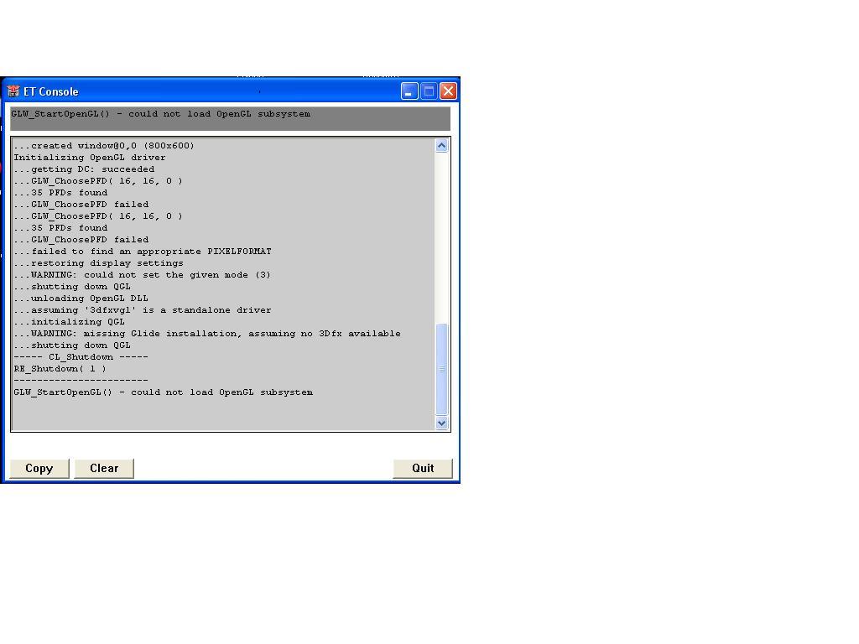Image resolution: width=859 pixels, height=644 pixels.
Task: Click line '----- CL_Shutdown -----'
Action: click(81, 357)
